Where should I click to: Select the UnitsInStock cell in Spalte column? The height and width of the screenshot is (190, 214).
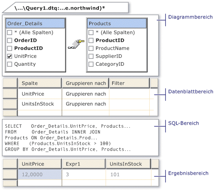tap(40, 104)
